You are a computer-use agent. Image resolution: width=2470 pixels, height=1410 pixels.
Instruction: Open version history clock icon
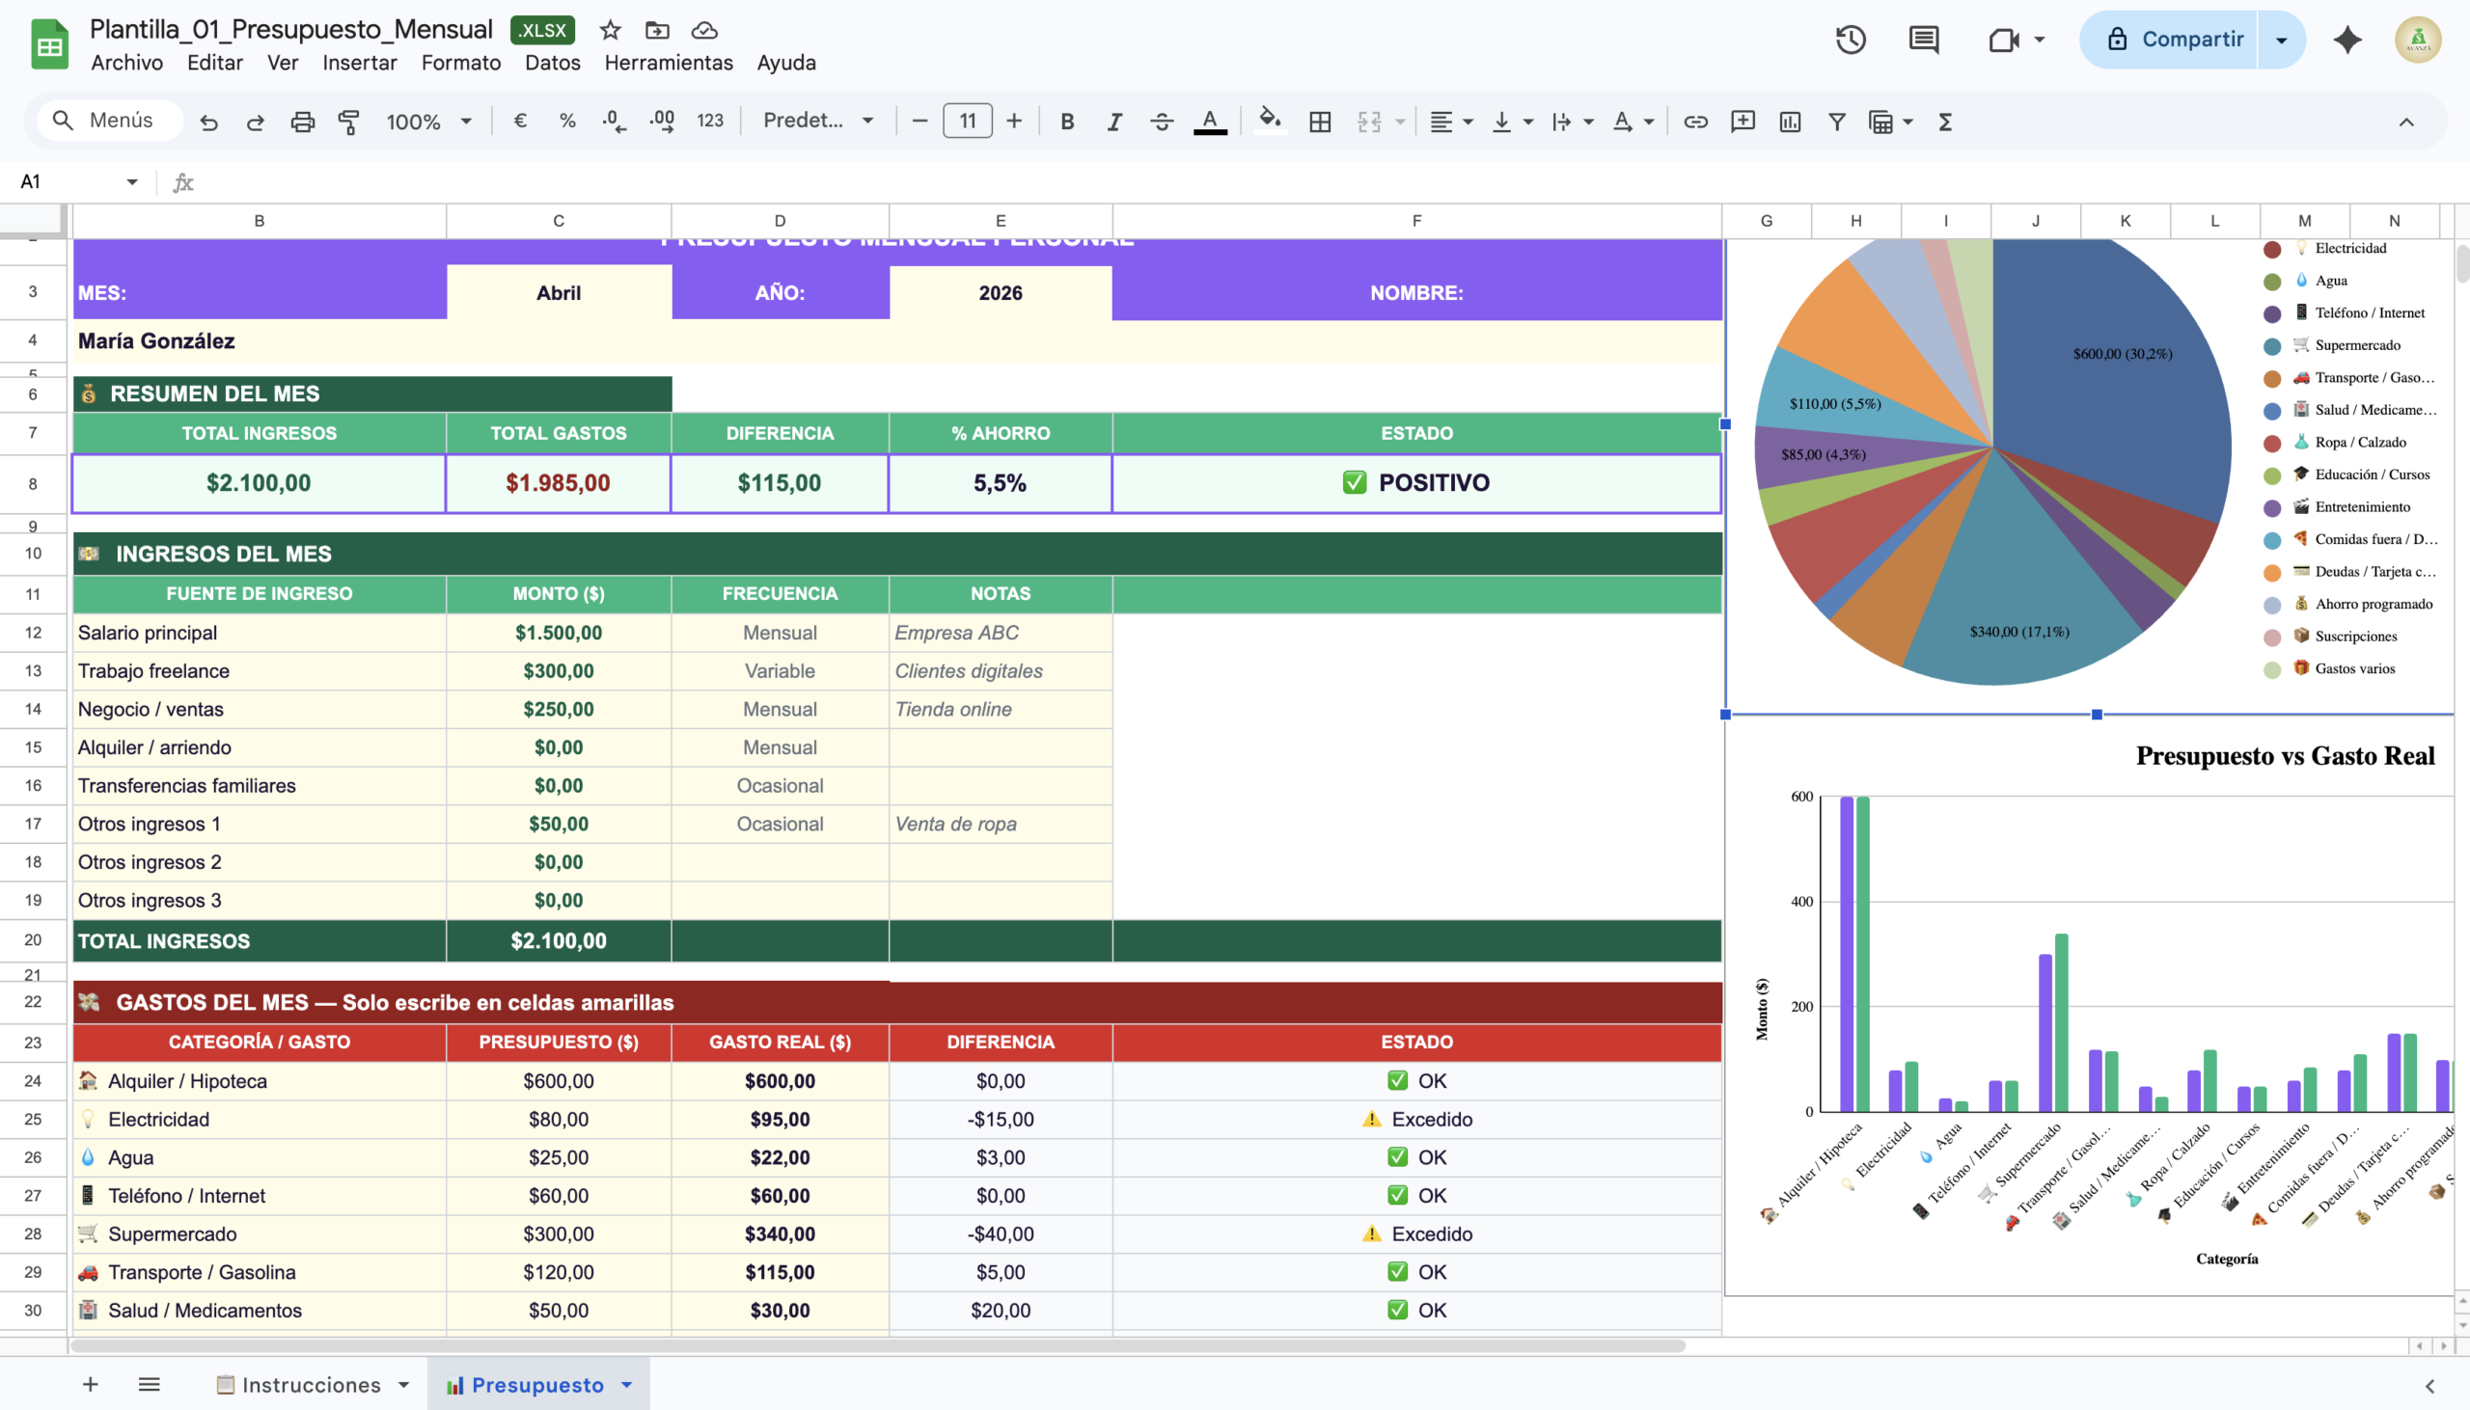[x=1850, y=40]
